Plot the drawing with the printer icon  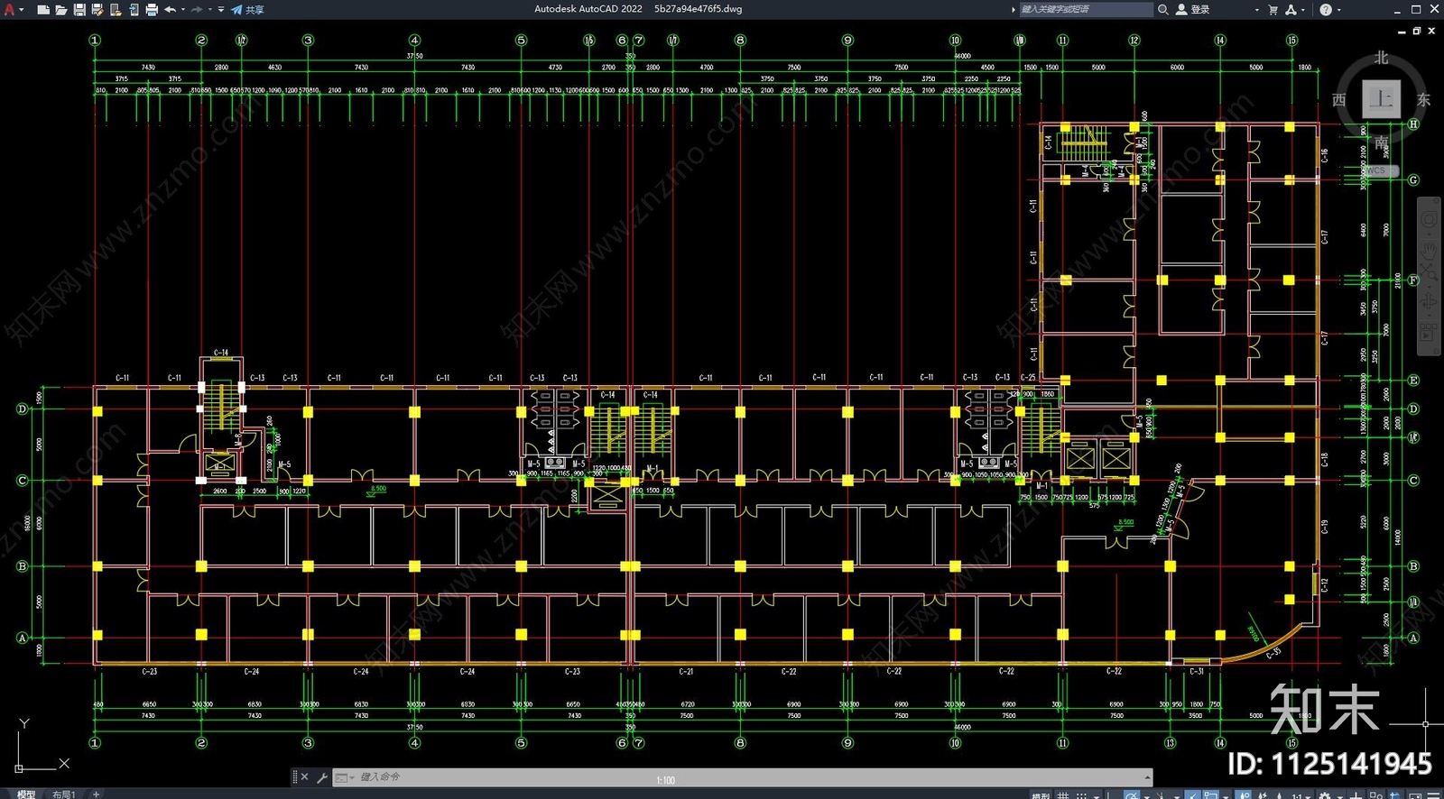point(152,10)
